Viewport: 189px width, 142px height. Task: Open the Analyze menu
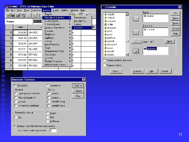tap(46, 10)
